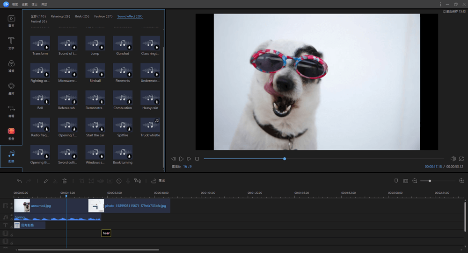Open the 文字 text panel in sidebar
Image resolution: width=468 pixels, height=253 pixels.
coord(11,43)
